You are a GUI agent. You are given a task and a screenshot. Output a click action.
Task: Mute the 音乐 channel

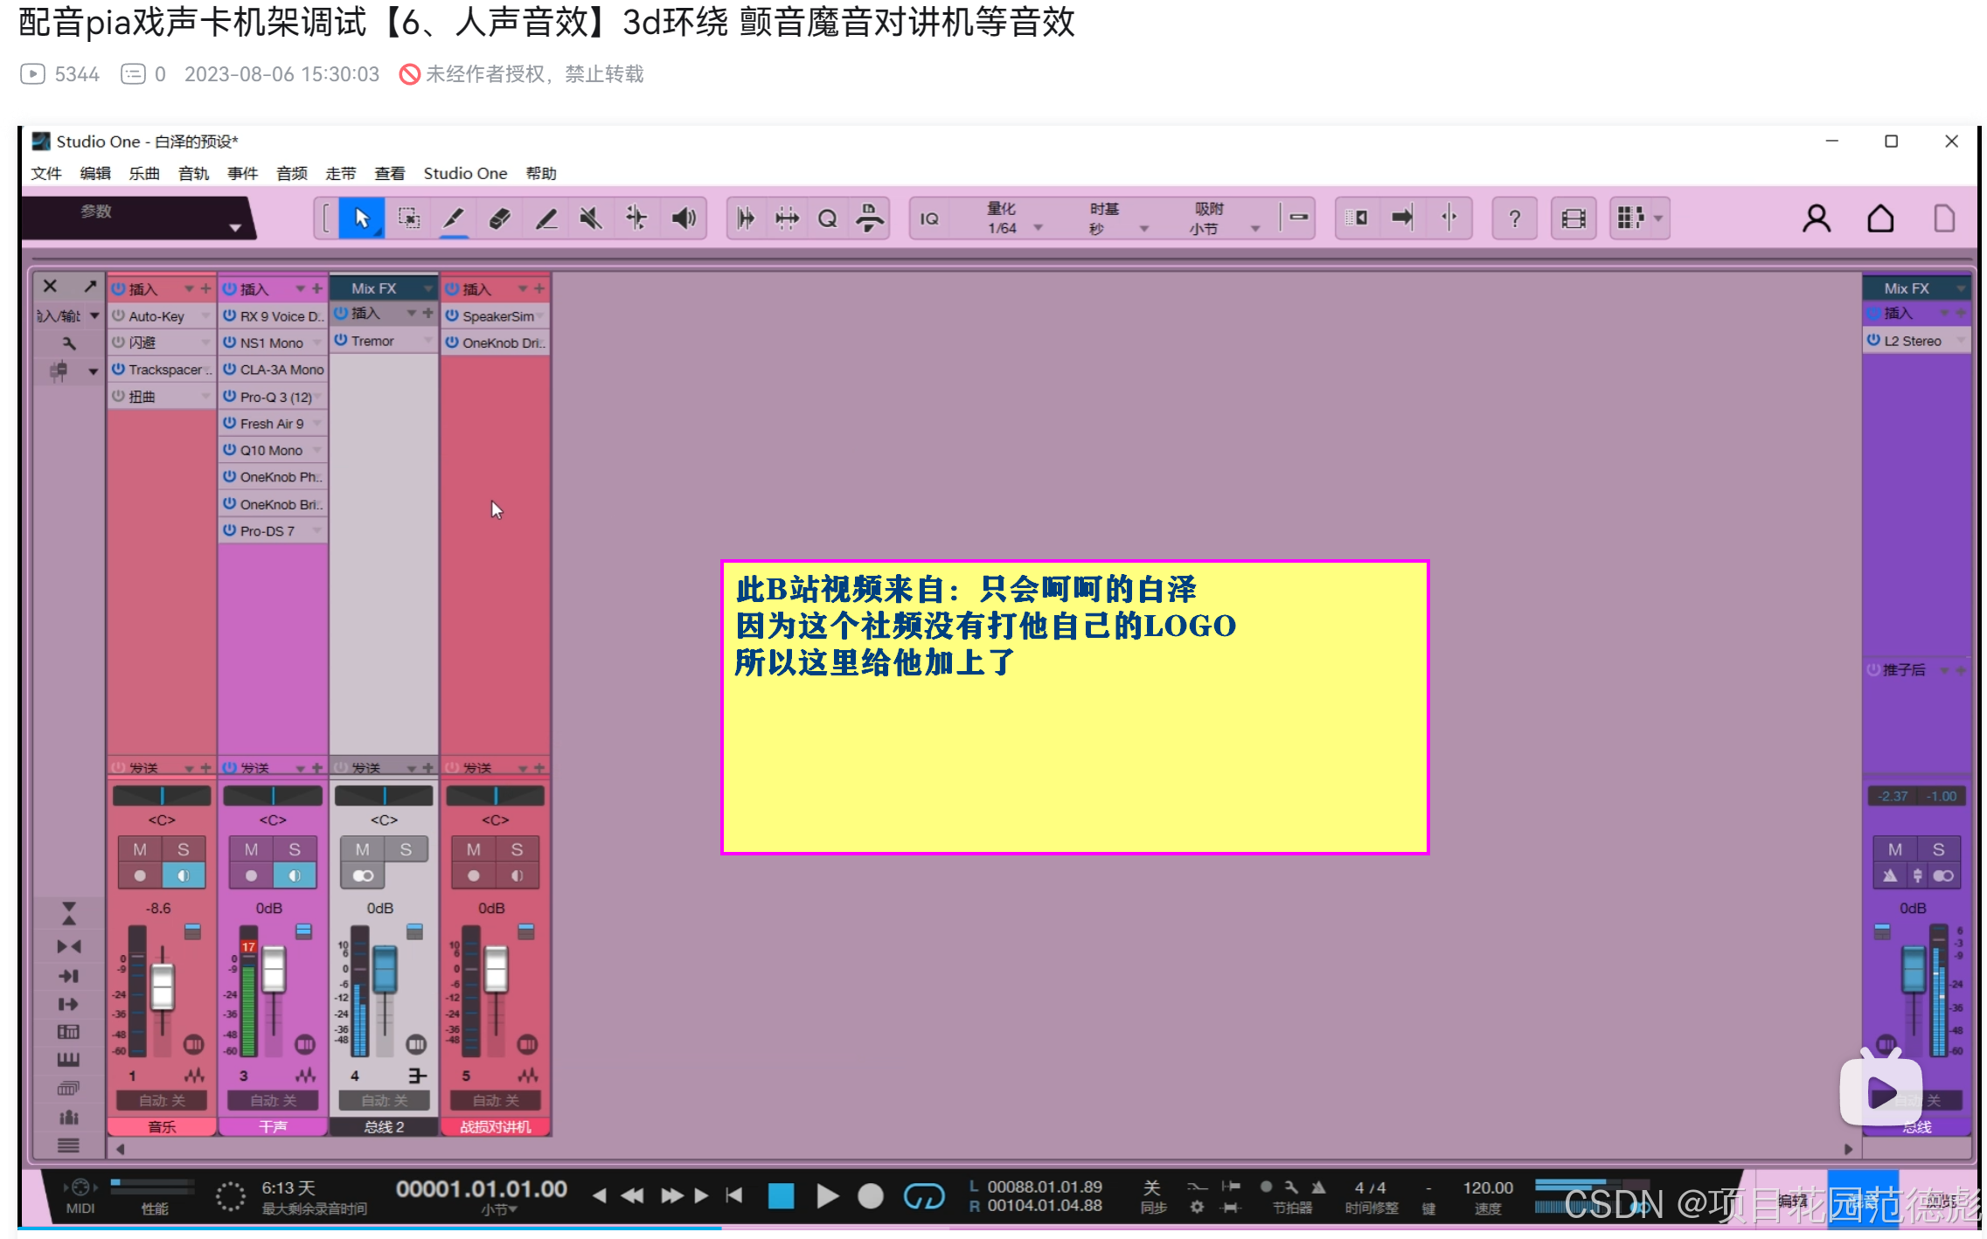point(140,849)
